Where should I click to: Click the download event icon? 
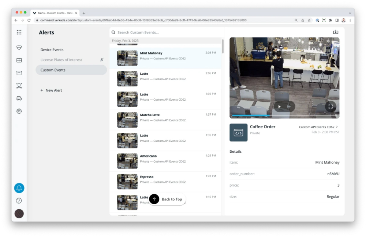point(335,32)
